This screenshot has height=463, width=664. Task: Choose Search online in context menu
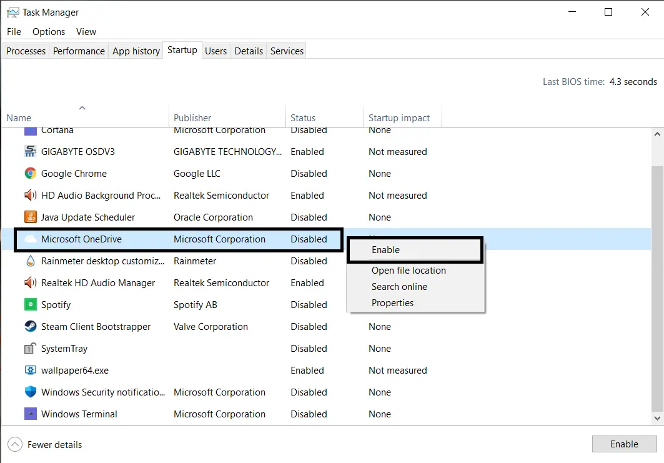(x=415, y=287)
